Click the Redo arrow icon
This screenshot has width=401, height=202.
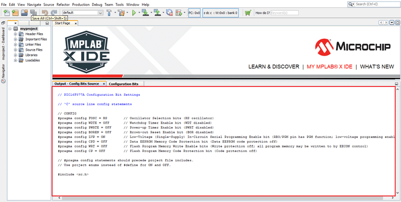click(x=54, y=12)
